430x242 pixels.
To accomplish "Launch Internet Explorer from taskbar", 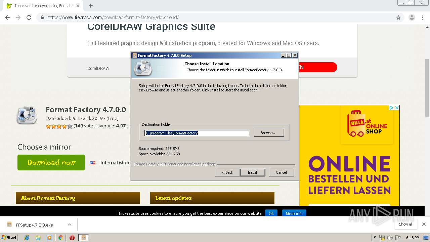I will [27, 238].
